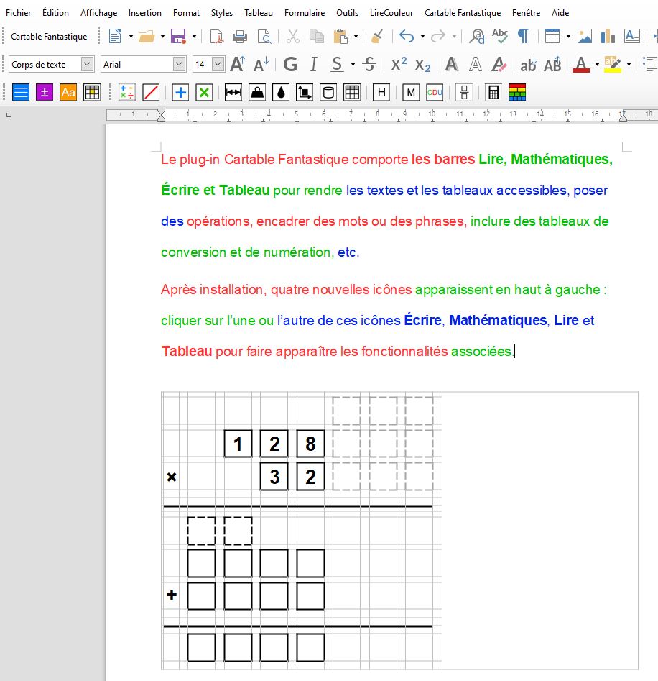Open the Outils menu
658x681 pixels.
347,13
